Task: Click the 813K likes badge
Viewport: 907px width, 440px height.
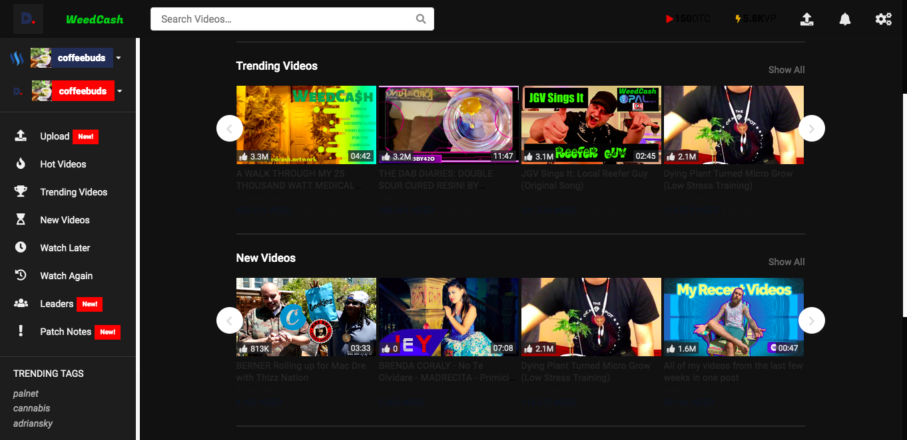Action: pos(254,349)
